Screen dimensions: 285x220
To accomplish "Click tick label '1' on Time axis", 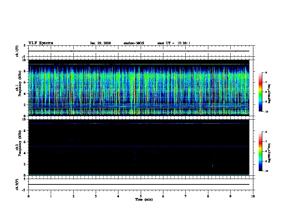I will coord(51,196).
